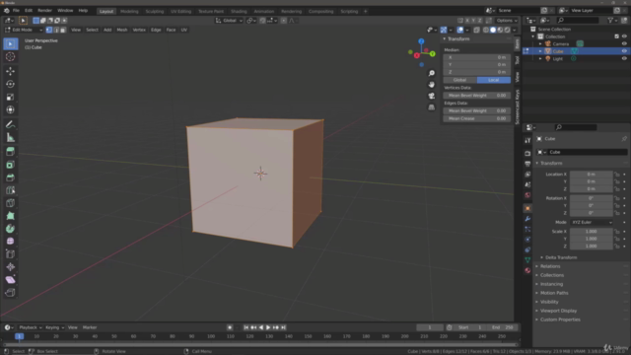Image resolution: width=631 pixels, height=355 pixels.
Task: Play the animation
Action: click(268, 327)
